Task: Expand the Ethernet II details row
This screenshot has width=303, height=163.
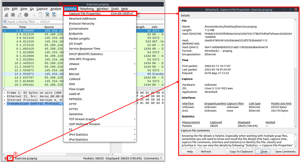Action: [x=4, y=96]
